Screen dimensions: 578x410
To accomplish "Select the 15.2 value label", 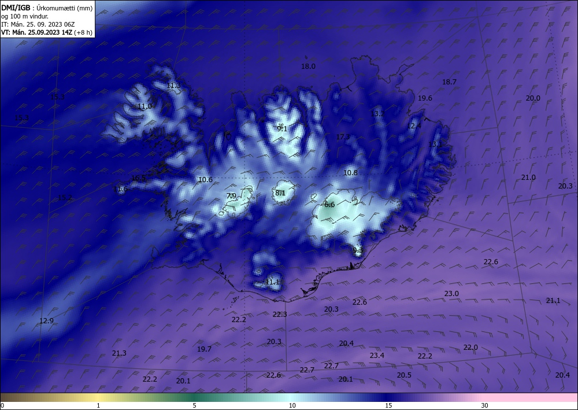I will click(65, 198).
